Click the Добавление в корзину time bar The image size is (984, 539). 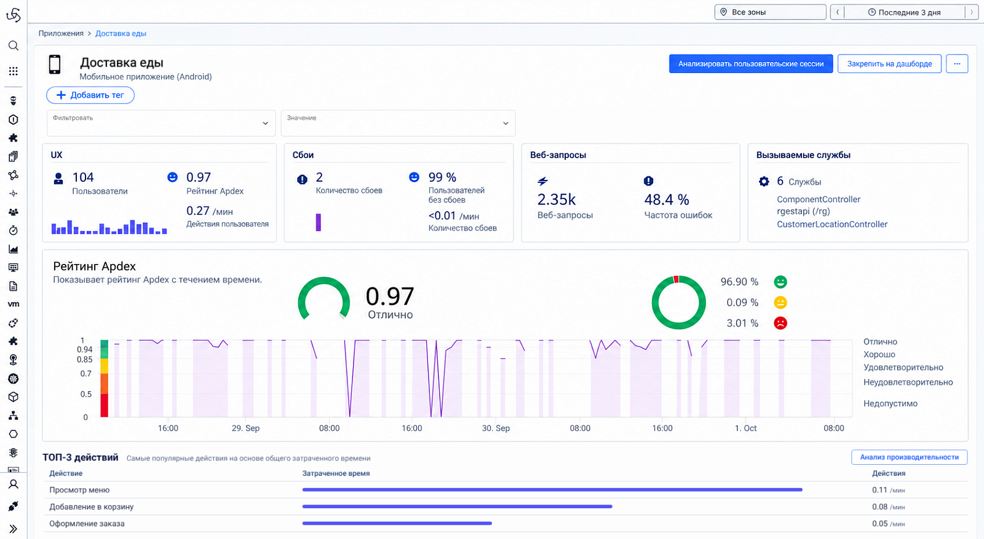pyautogui.click(x=458, y=506)
